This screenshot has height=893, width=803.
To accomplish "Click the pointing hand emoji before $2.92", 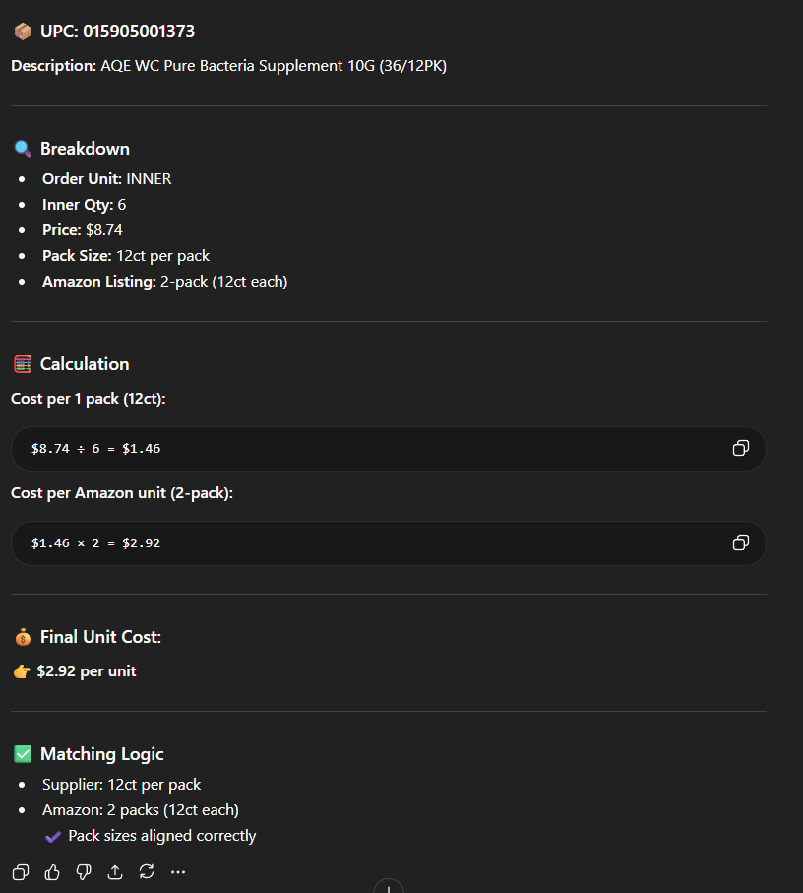I will [22, 671].
